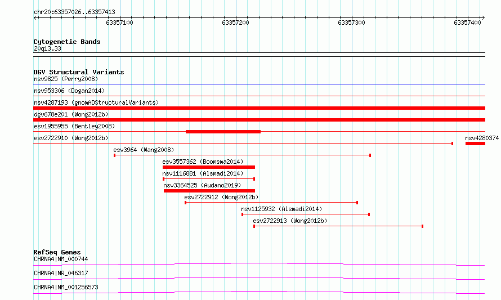Image resolution: width=501 pixels, height=300 pixels.
Task: Click the thick esv3557362 variant bar
Action: [x=209, y=167]
